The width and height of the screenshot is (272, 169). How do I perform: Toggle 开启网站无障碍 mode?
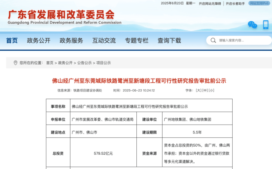(x=210, y=3)
